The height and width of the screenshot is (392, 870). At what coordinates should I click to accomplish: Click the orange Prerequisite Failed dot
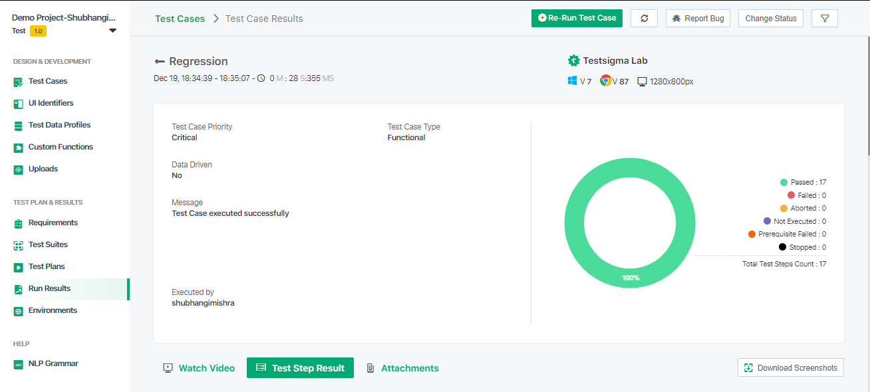point(752,234)
